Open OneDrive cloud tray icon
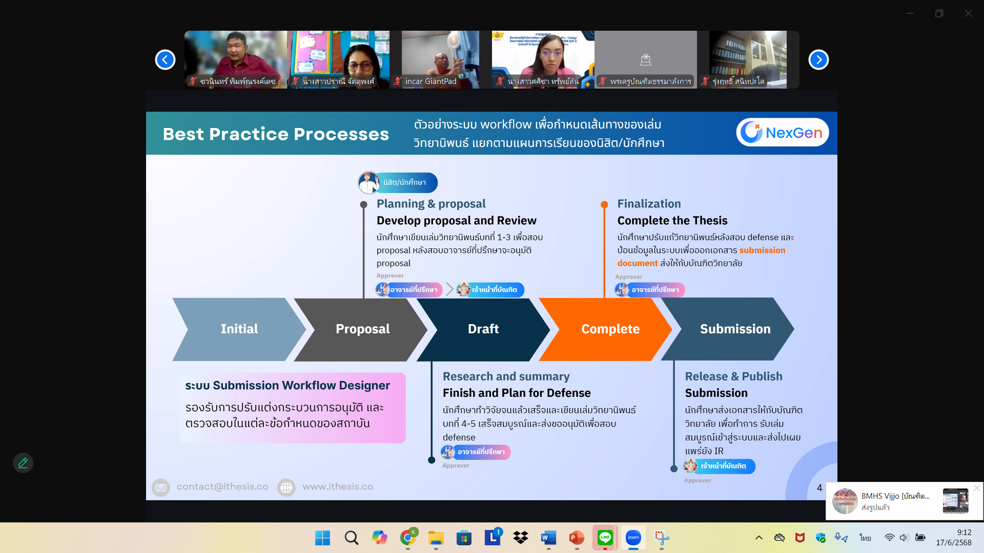 (x=780, y=538)
